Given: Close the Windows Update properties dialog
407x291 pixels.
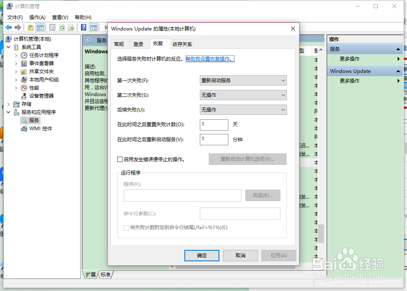Looking at the screenshot, I should tap(293, 28).
